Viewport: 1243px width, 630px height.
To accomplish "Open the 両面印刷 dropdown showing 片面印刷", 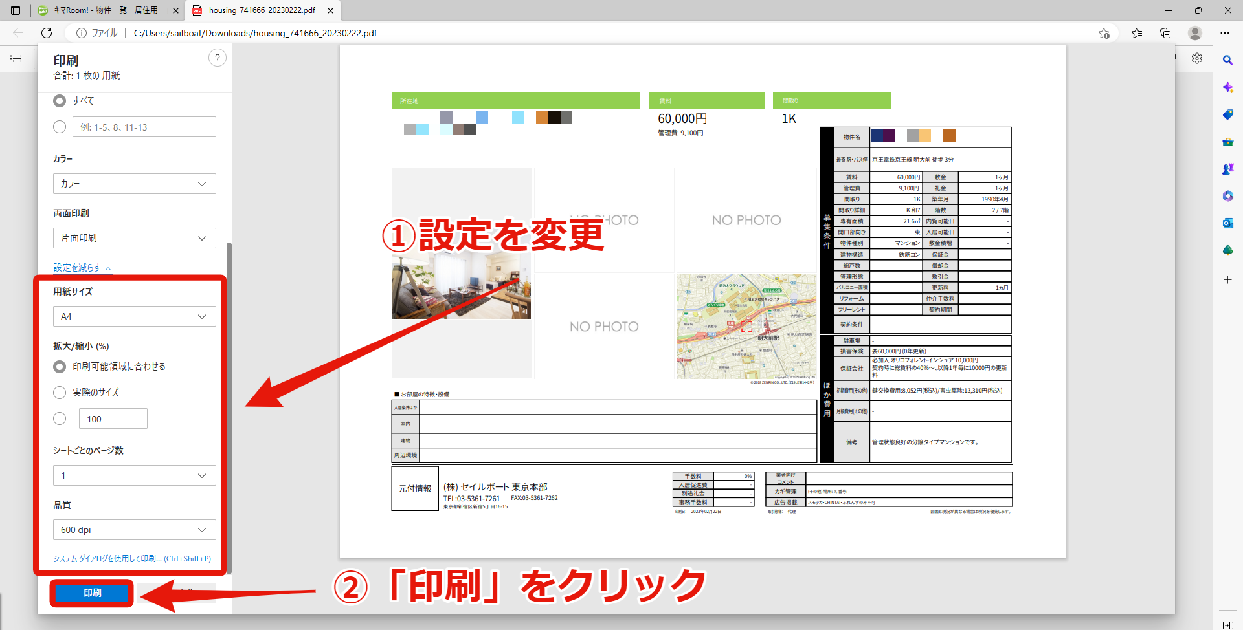I will coord(135,238).
